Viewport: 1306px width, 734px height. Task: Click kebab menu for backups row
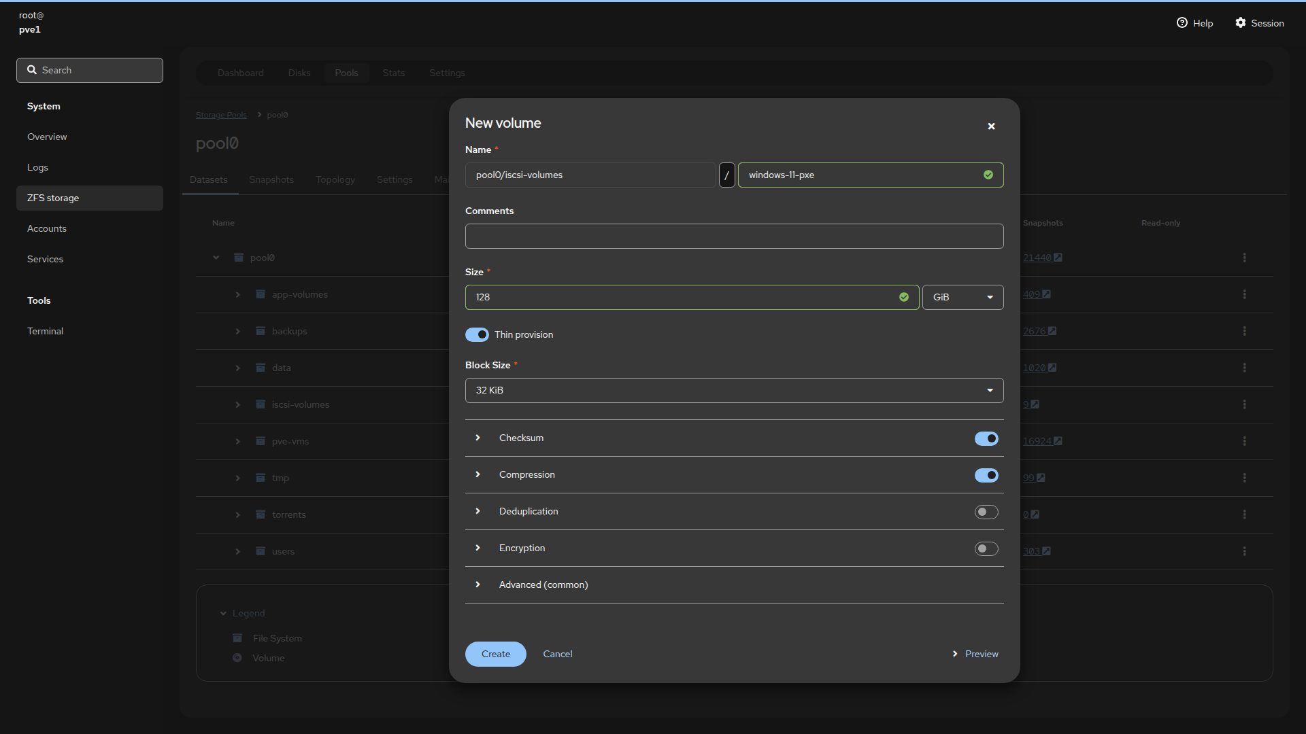click(1244, 331)
